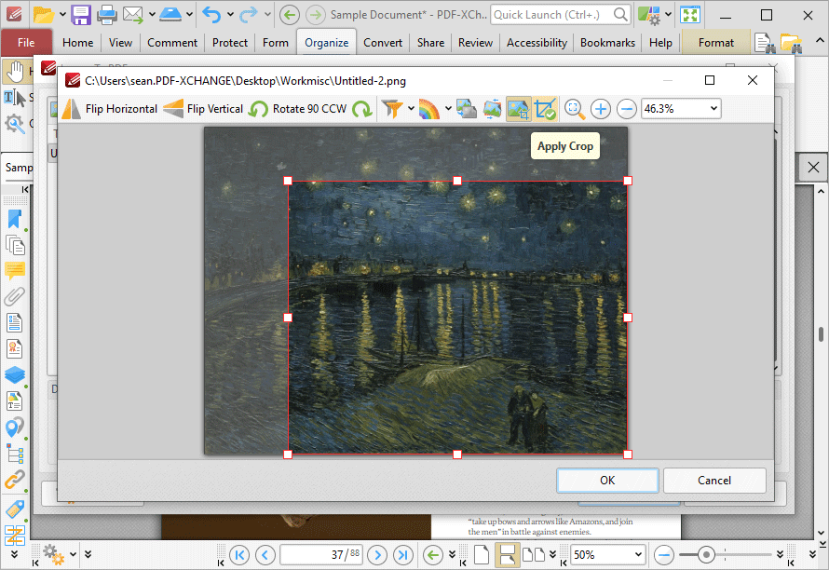Image resolution: width=829 pixels, height=570 pixels.
Task: Open the Bookmarks ribbon tab
Action: (607, 43)
